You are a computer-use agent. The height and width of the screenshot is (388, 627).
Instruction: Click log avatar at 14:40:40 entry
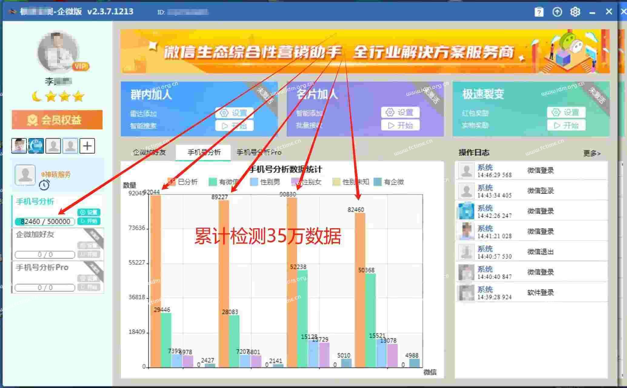(466, 272)
